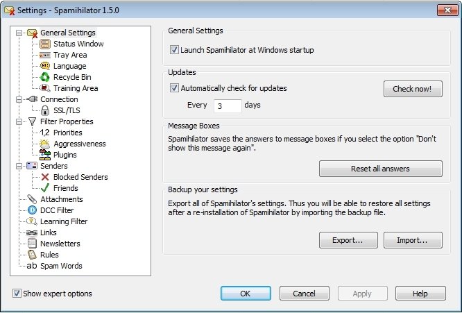Image resolution: width=462 pixels, height=313 pixels.
Task: Select DCC Filter in the tree
Action: pyautogui.click(x=57, y=210)
